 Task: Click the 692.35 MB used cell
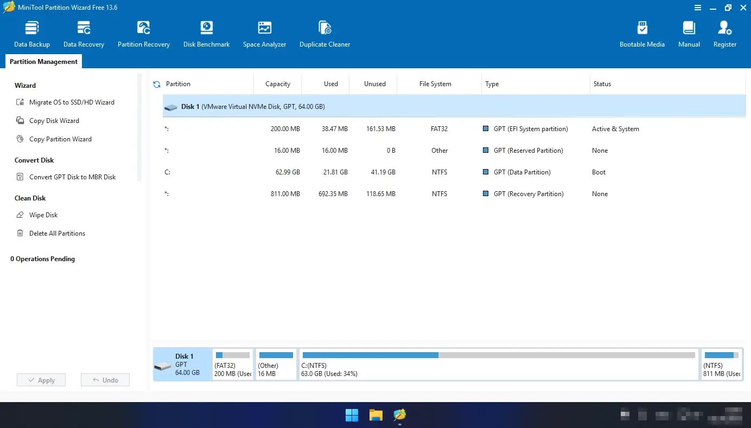333,194
